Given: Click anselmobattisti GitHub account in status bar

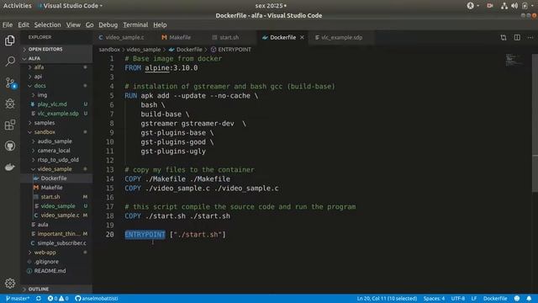Looking at the screenshot, I should 97,299.
